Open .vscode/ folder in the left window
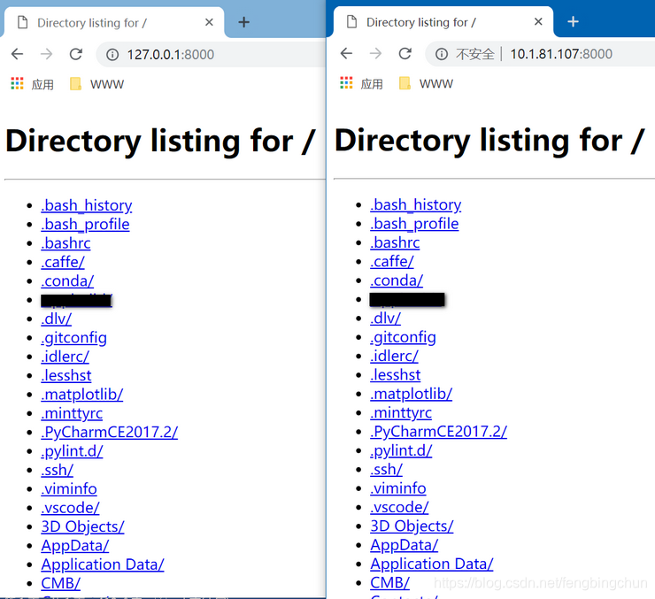Screen dimensions: 655x599 [x=70, y=508]
